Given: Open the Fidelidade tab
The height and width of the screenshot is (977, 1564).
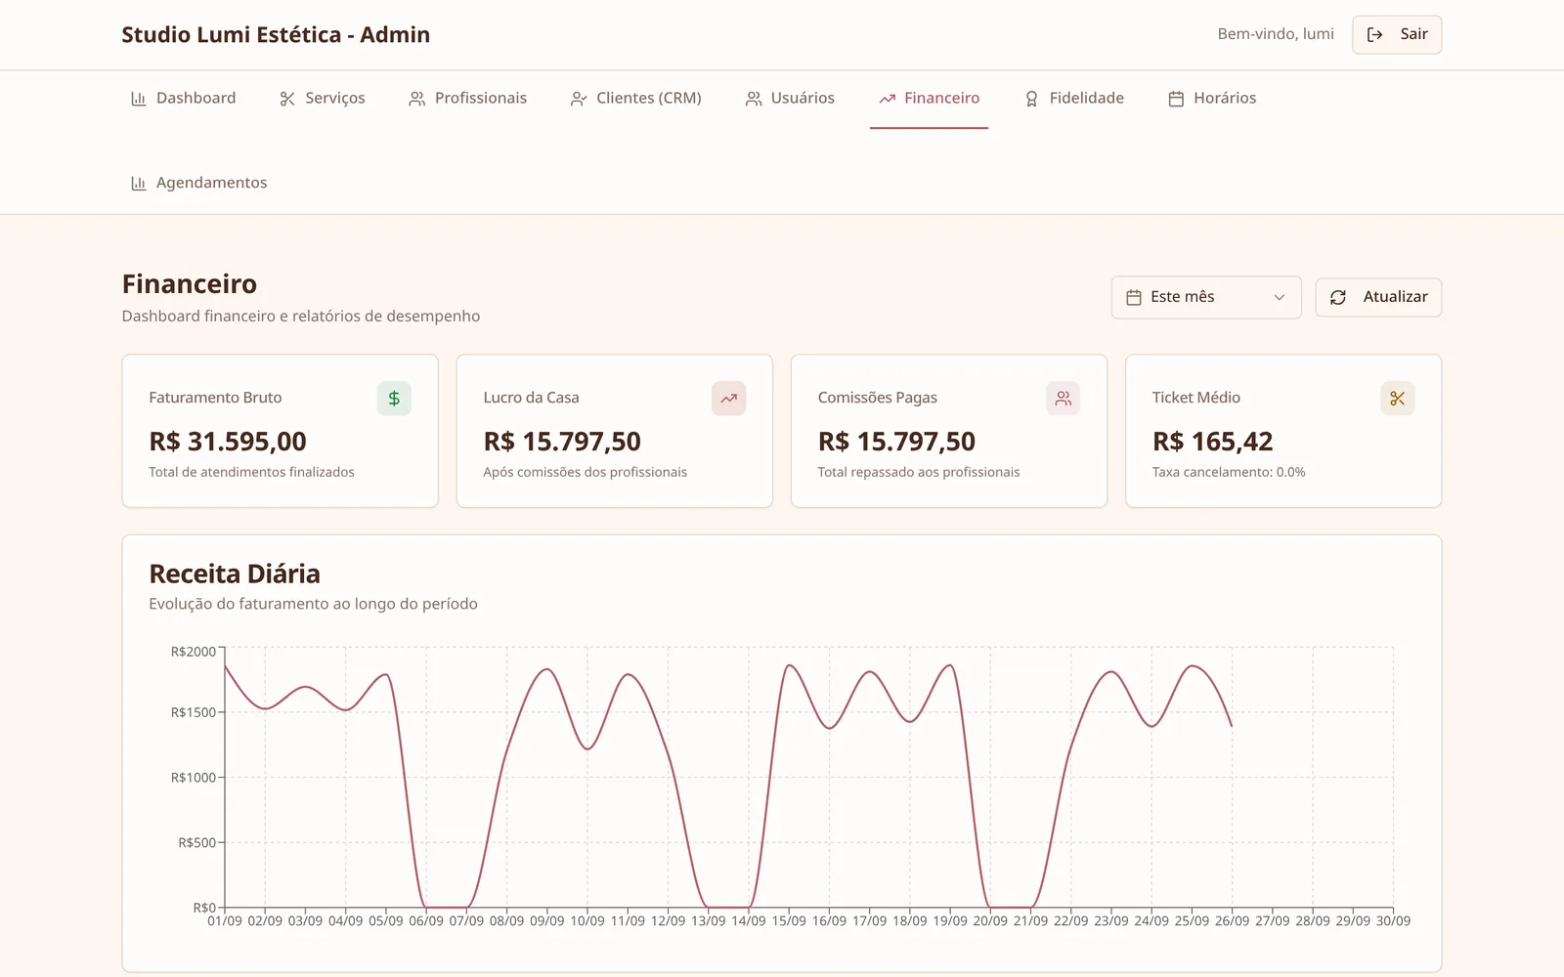Looking at the screenshot, I should (x=1073, y=99).
